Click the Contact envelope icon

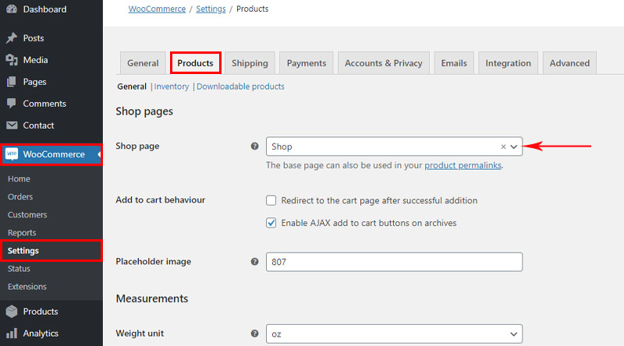(12, 125)
